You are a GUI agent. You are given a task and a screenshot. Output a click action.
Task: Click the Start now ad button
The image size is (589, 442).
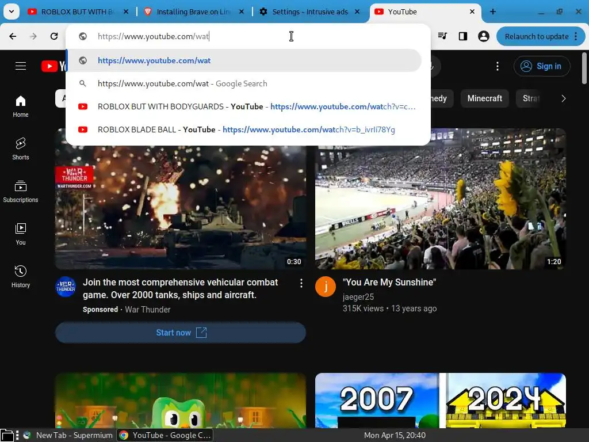[x=181, y=333]
